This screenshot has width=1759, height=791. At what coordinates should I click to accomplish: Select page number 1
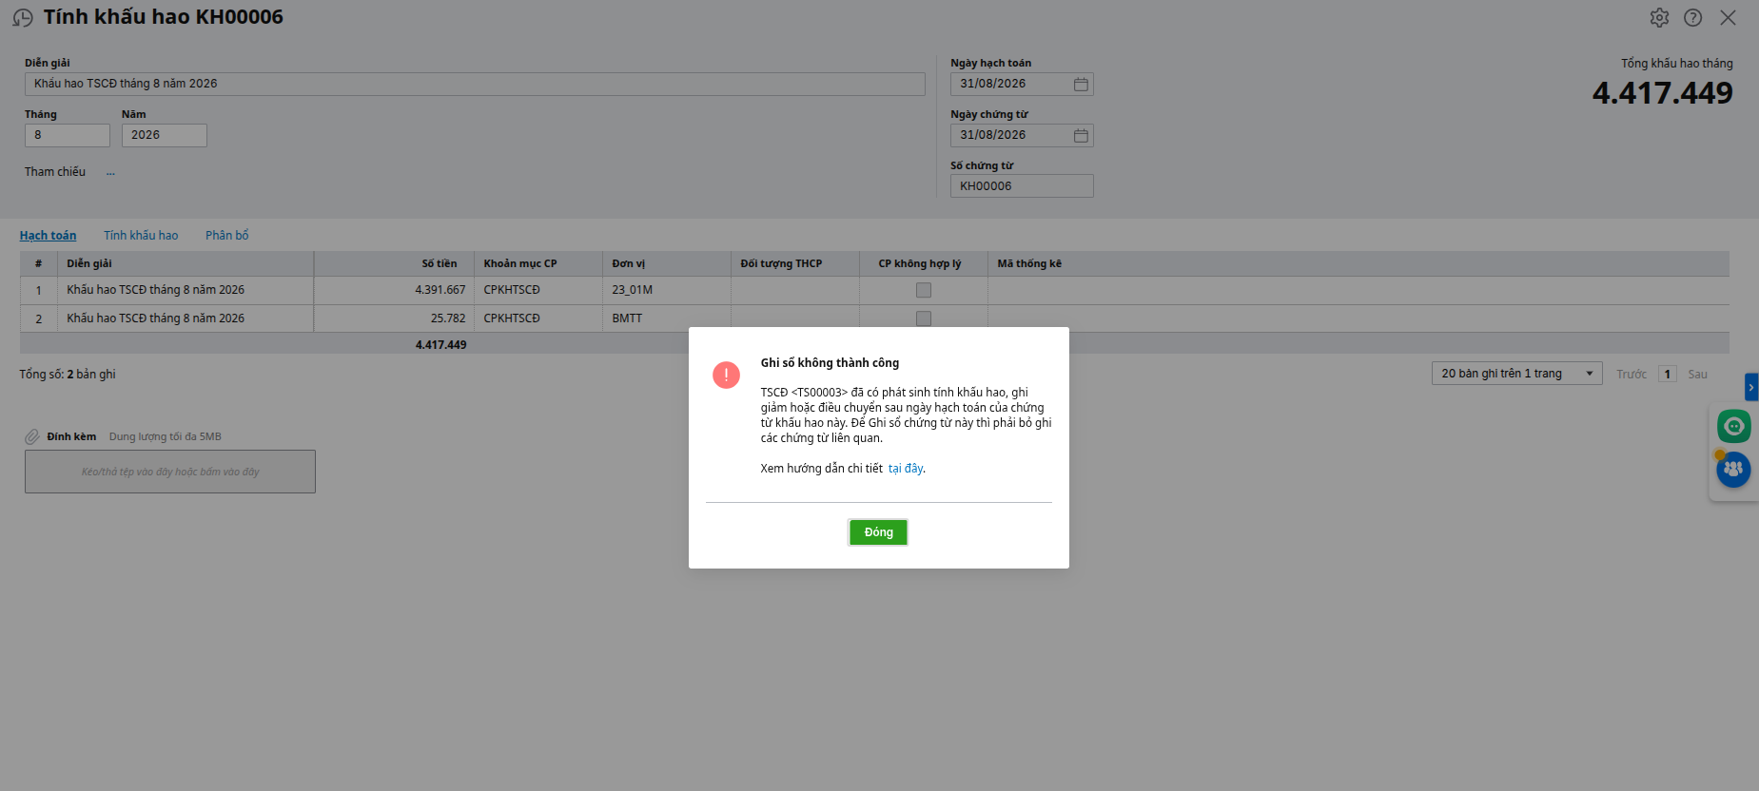click(1667, 375)
